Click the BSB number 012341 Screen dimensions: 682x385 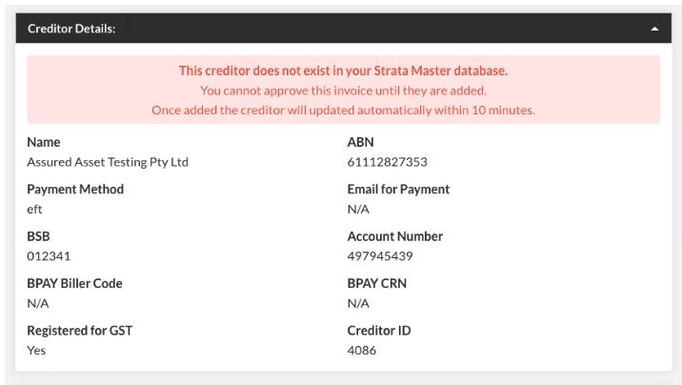(x=49, y=255)
